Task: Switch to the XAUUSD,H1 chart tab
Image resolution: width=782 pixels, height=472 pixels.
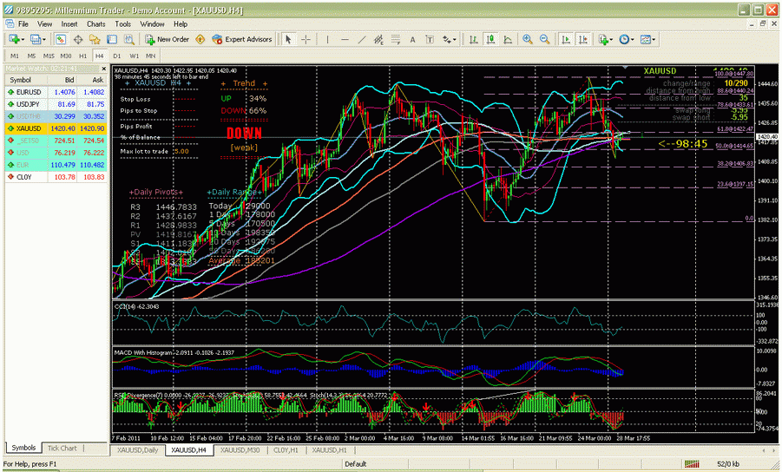Action: [x=329, y=450]
